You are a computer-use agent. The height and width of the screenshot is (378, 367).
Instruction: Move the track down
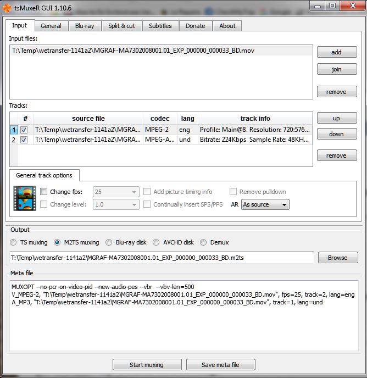coord(337,134)
